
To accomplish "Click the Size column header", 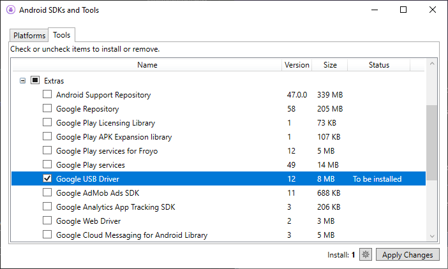I will [330, 65].
